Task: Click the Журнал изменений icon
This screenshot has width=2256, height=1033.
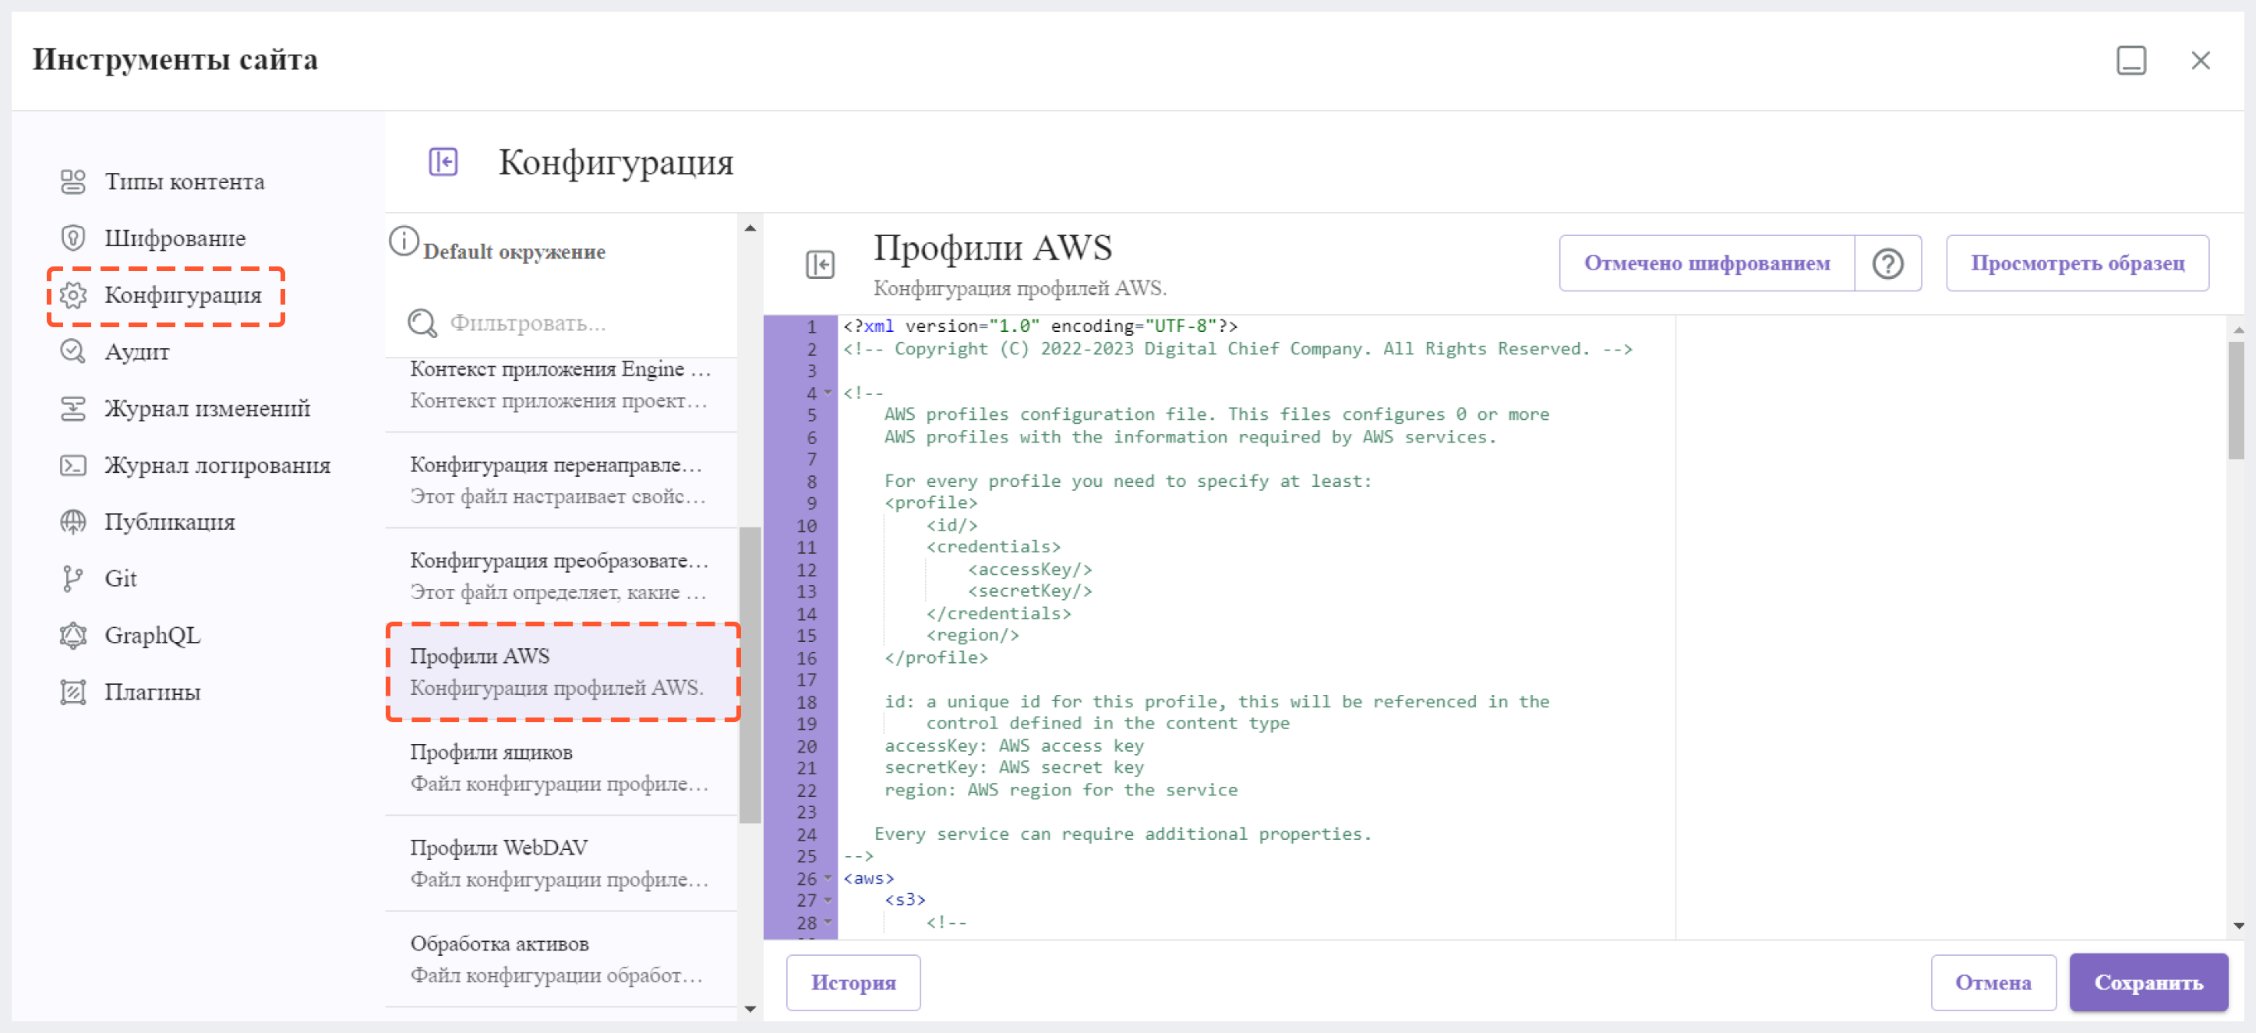Action: [x=72, y=409]
